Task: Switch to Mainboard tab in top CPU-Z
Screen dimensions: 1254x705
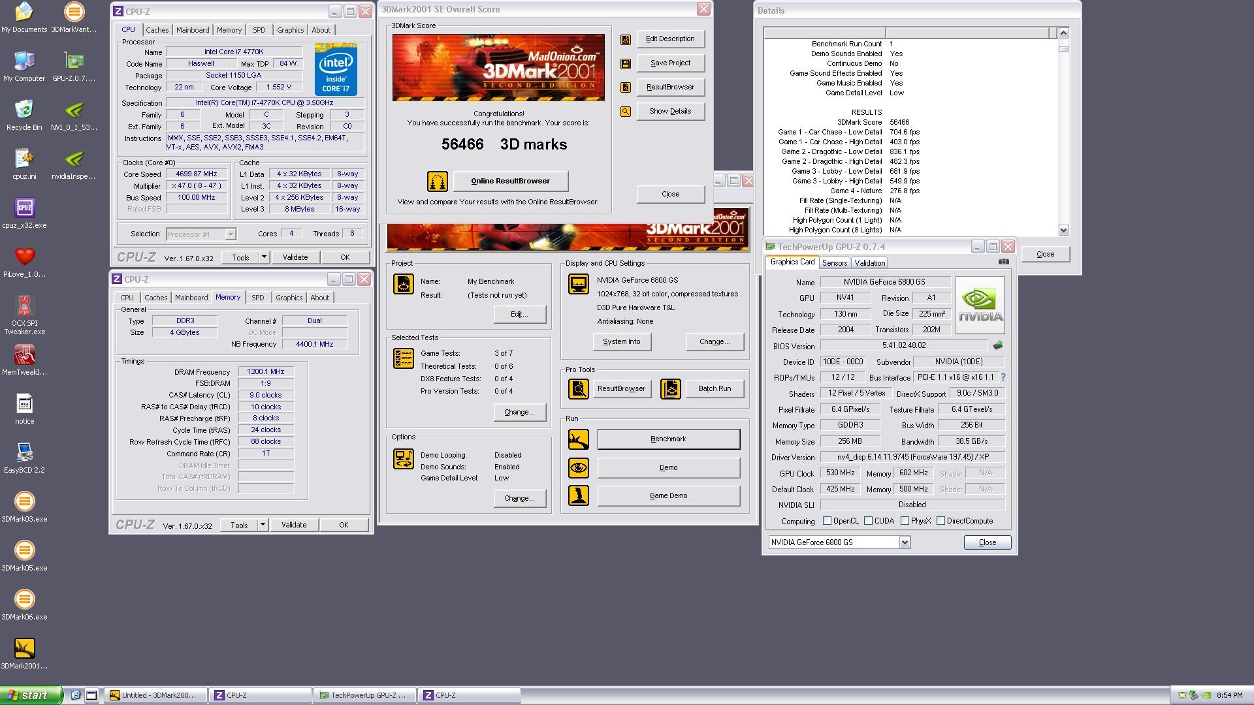Action: tap(193, 30)
